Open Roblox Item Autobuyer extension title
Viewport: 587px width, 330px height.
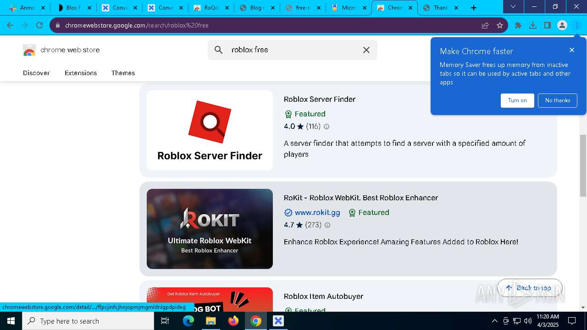(x=323, y=296)
